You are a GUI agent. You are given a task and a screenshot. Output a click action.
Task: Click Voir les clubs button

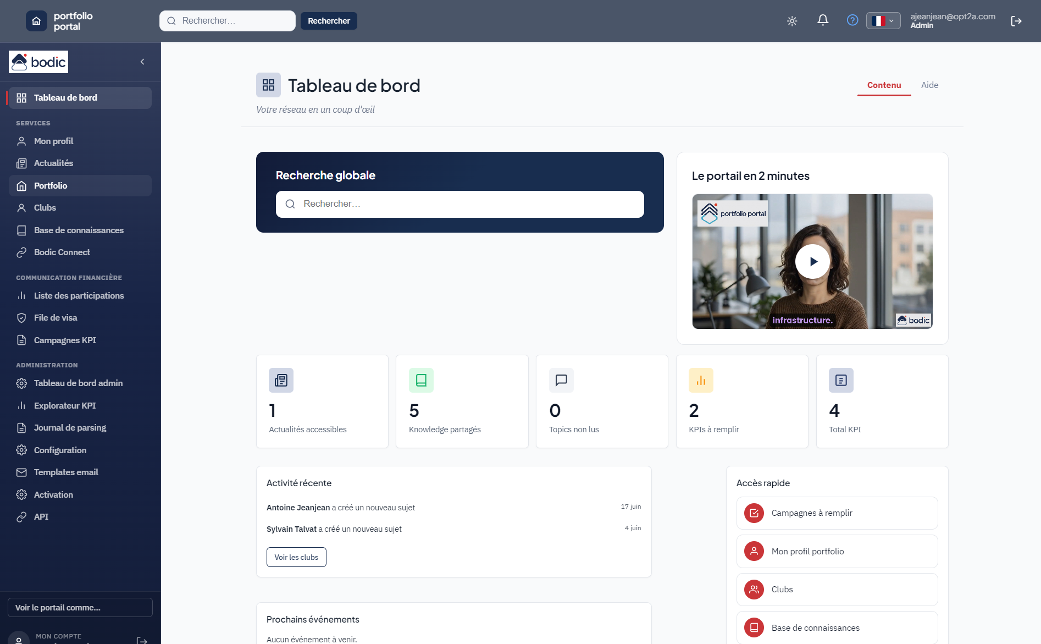[296, 557]
